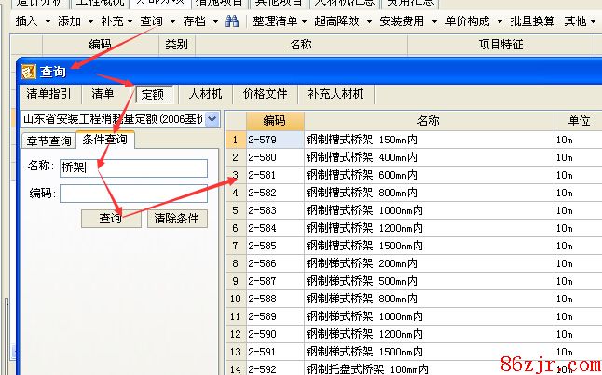
Task: Open the 查询 toolbar dropdown
Action: click(x=155, y=21)
